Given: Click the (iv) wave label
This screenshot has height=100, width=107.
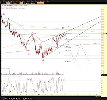Looking at the screenshot, I should (34, 33).
